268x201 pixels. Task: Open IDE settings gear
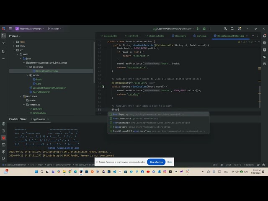(x=239, y=29)
